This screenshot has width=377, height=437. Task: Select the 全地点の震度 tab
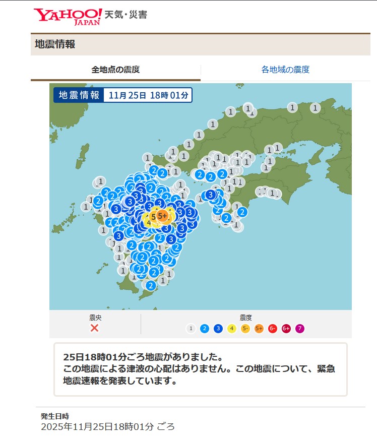pos(115,70)
